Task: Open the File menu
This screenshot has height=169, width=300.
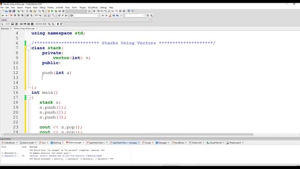Action: pos(2,8)
